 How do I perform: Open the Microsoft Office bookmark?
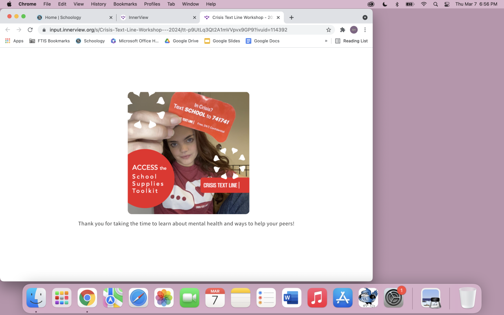(135, 41)
